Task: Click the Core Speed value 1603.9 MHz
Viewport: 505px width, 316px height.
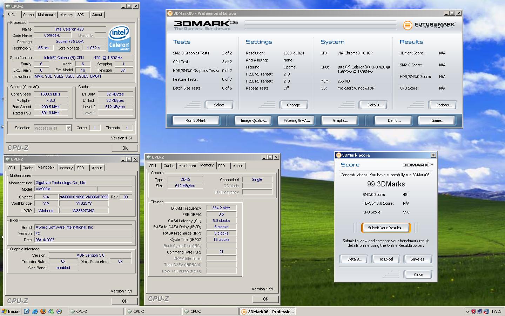Action: tap(50, 94)
